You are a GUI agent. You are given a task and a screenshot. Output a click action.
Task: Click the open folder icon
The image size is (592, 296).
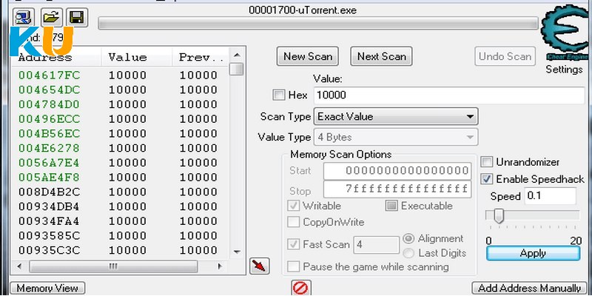(51, 17)
